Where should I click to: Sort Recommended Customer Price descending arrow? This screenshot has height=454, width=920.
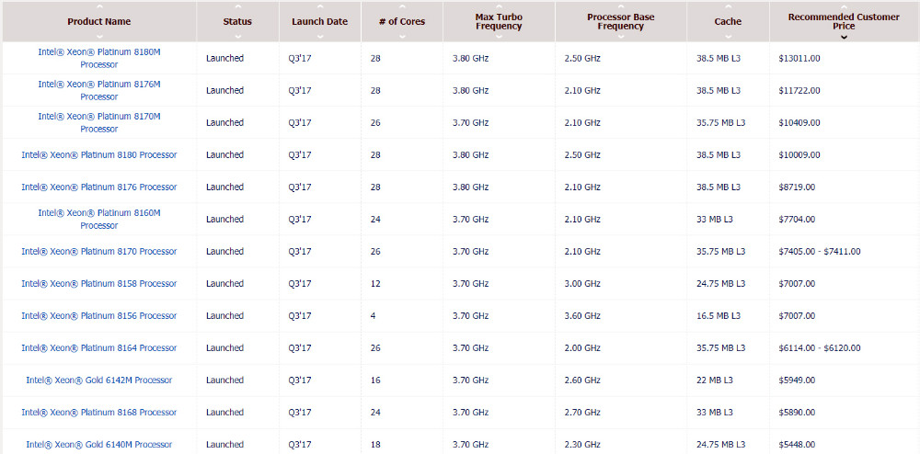point(844,37)
